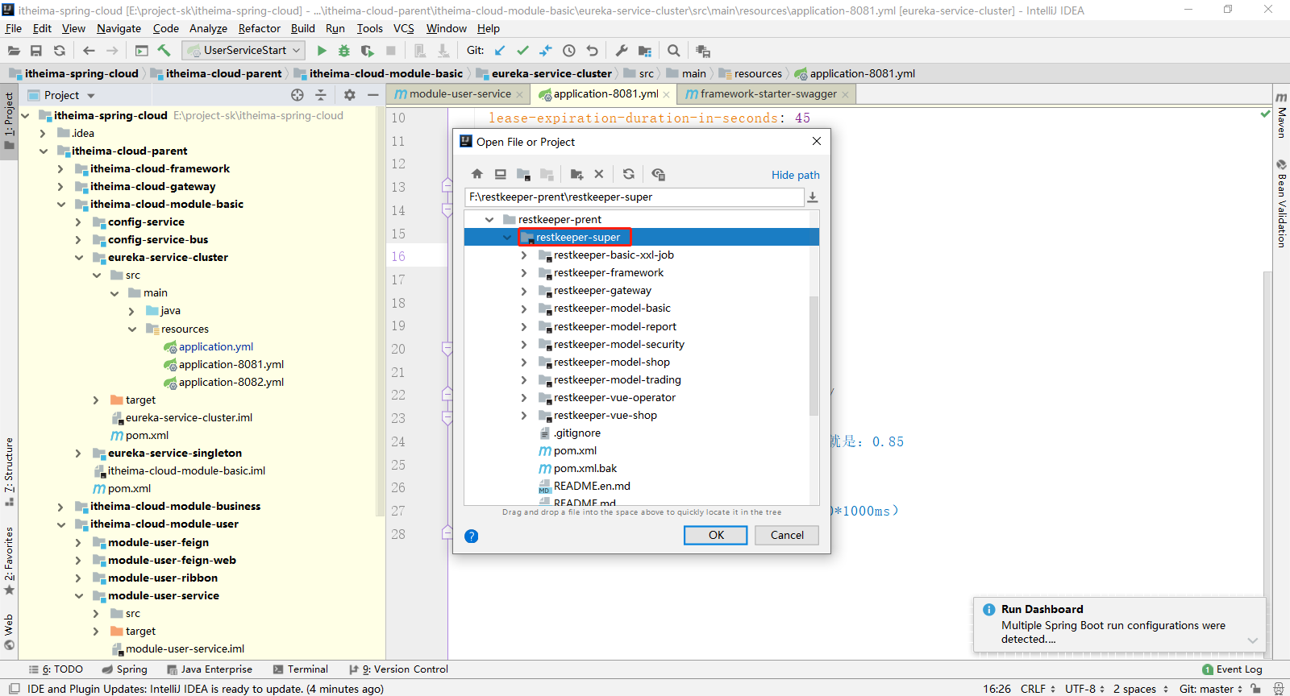Save all files in main toolbar
This screenshot has height=696, width=1290.
click(36, 51)
